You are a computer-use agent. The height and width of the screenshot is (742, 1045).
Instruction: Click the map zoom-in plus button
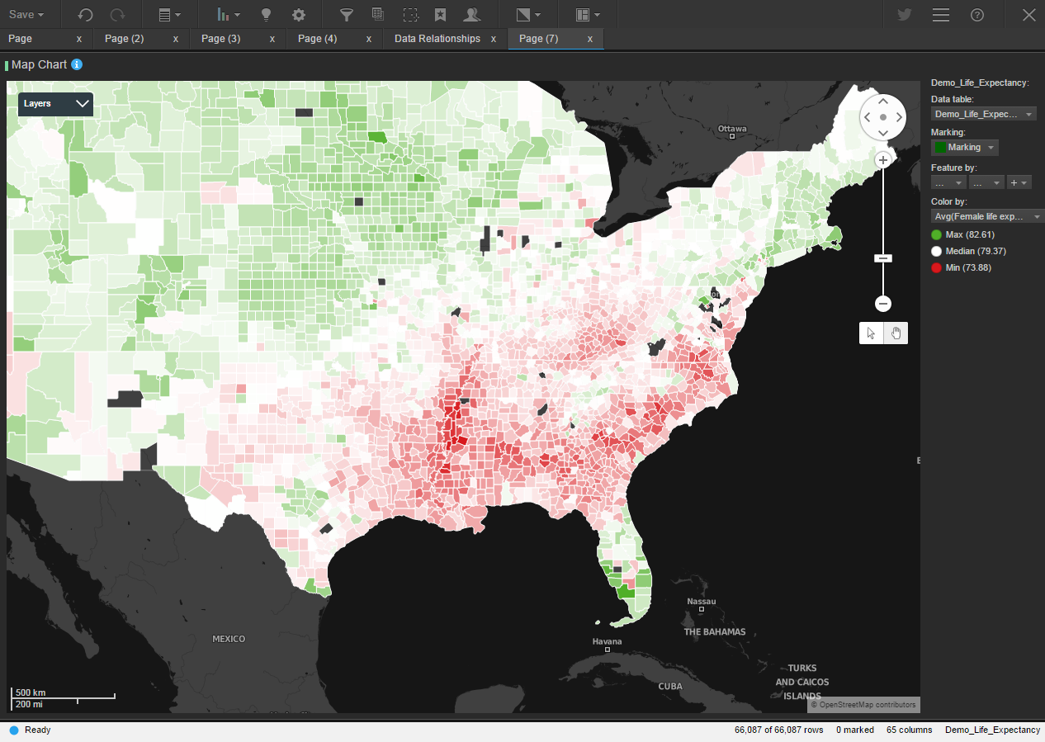pyautogui.click(x=883, y=160)
